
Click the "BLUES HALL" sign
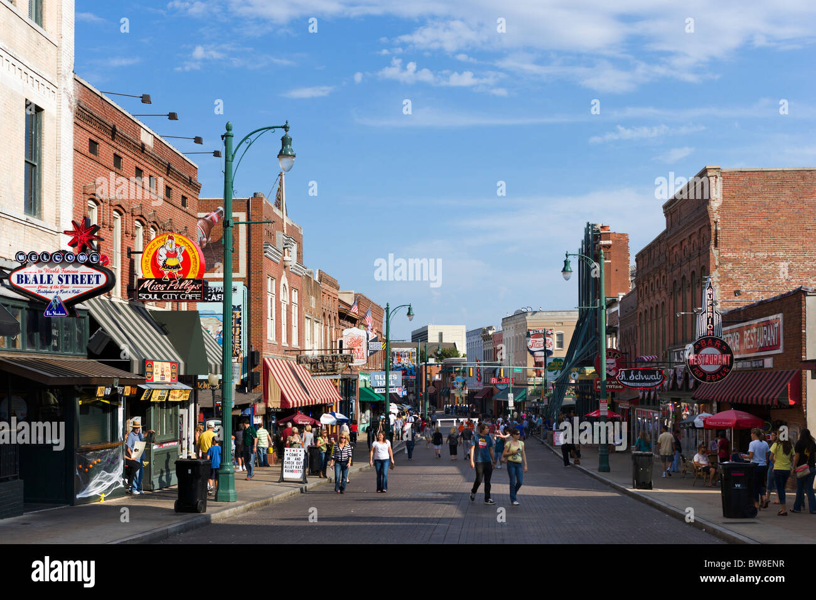[385, 378]
